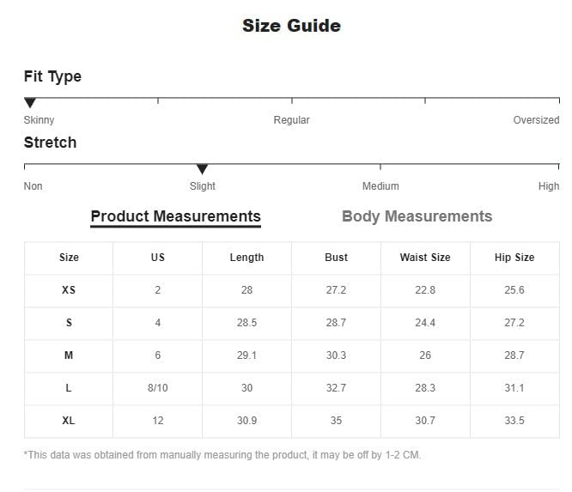Click the XL size row cell
Viewport: 572px width, 492px height.
click(69, 421)
